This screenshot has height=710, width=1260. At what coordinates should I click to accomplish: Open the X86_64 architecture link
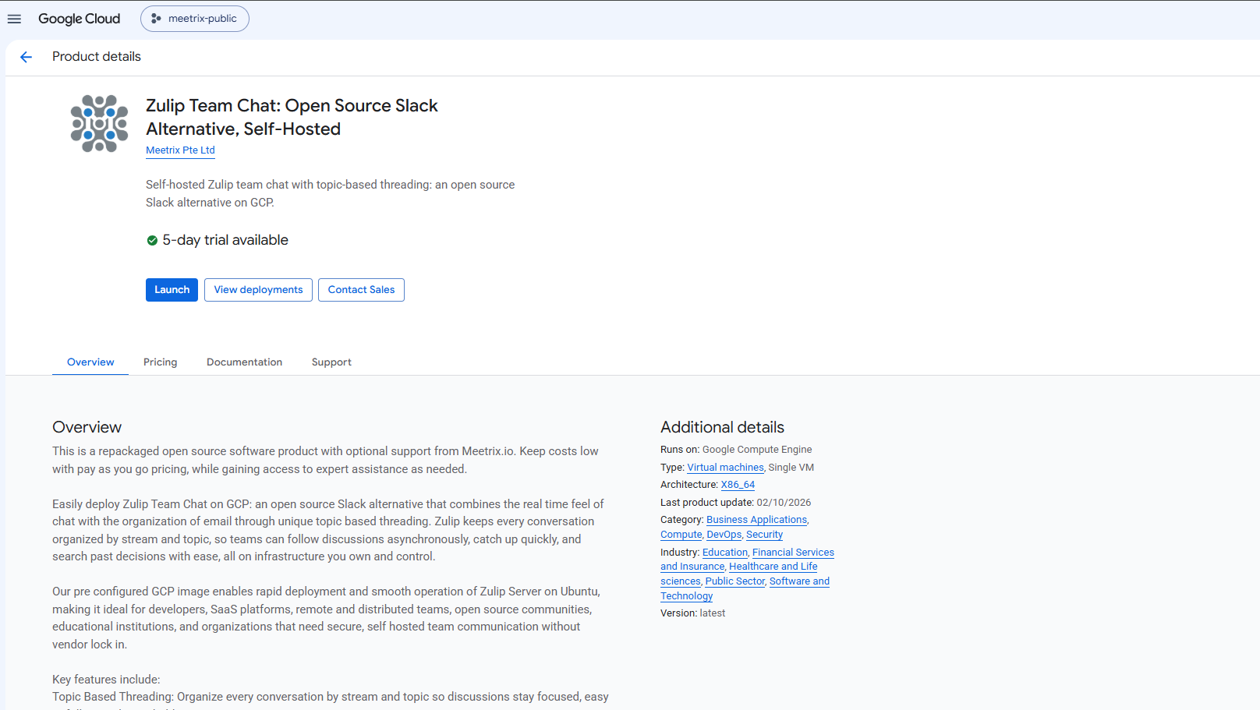738,485
